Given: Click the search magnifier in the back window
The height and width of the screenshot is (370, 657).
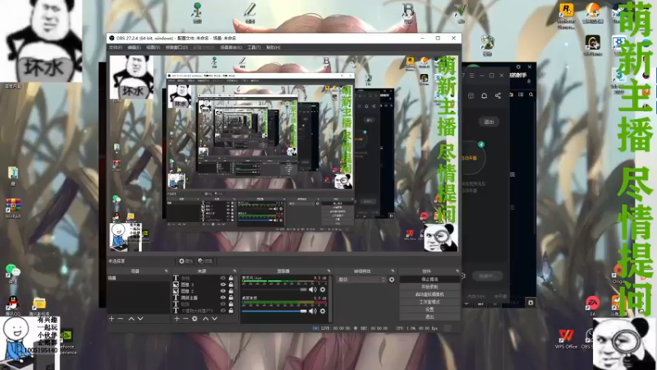Looking at the screenshot, I should (x=531, y=95).
